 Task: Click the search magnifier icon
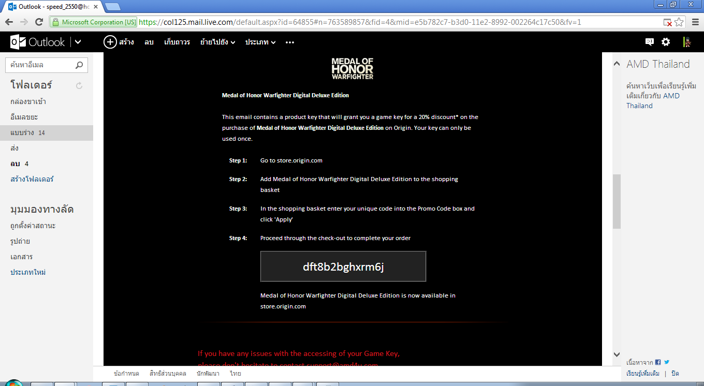tap(79, 65)
